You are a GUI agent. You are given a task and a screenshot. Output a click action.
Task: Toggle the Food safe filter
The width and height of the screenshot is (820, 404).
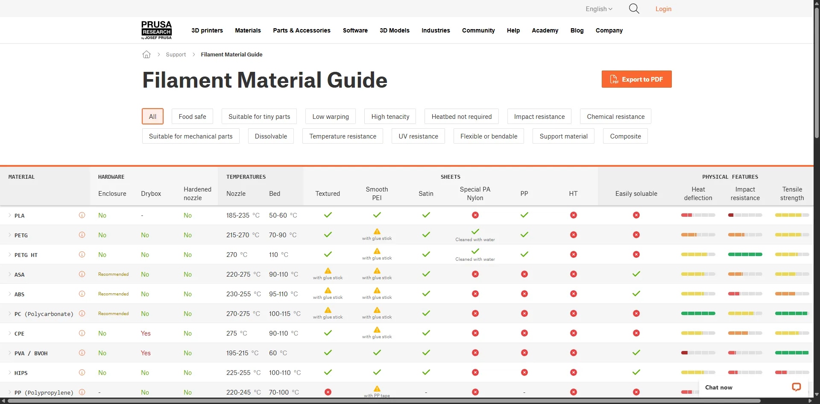[192, 116]
